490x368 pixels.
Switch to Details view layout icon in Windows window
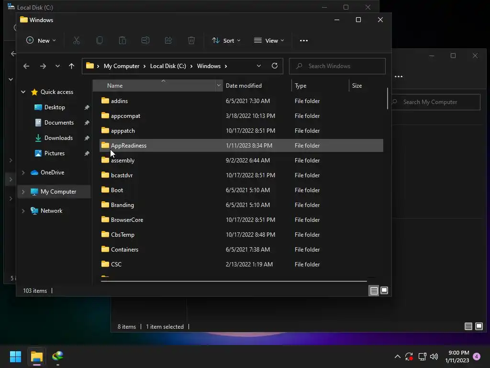(374, 291)
